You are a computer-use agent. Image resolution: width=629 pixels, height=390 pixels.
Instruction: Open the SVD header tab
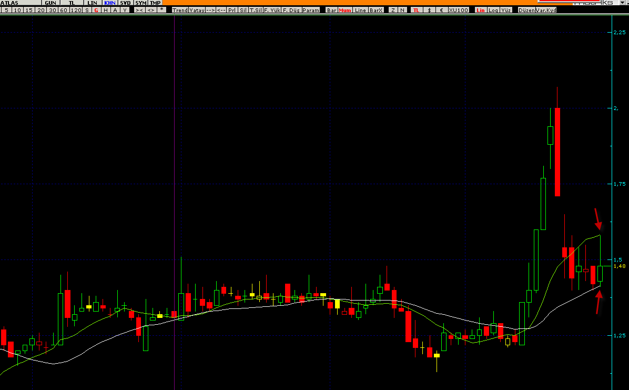[x=126, y=3]
